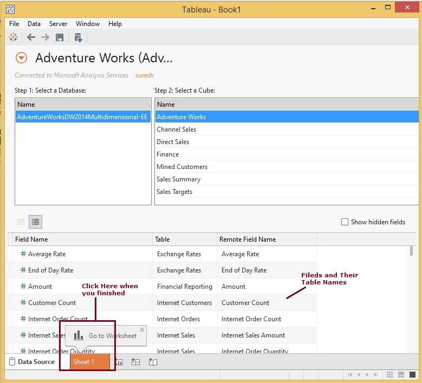
Task: Click the Tableau app icon in title bar
Action: point(10,9)
